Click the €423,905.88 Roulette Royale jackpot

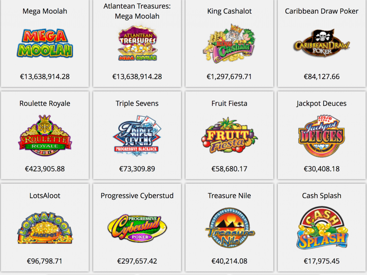point(45,169)
